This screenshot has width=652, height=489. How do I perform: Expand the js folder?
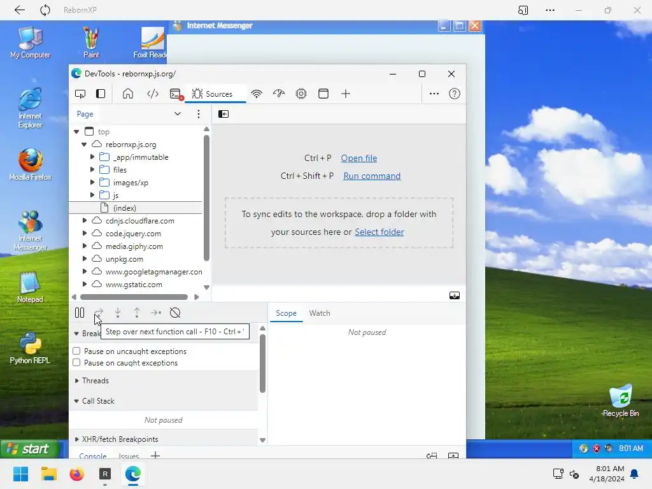click(92, 195)
